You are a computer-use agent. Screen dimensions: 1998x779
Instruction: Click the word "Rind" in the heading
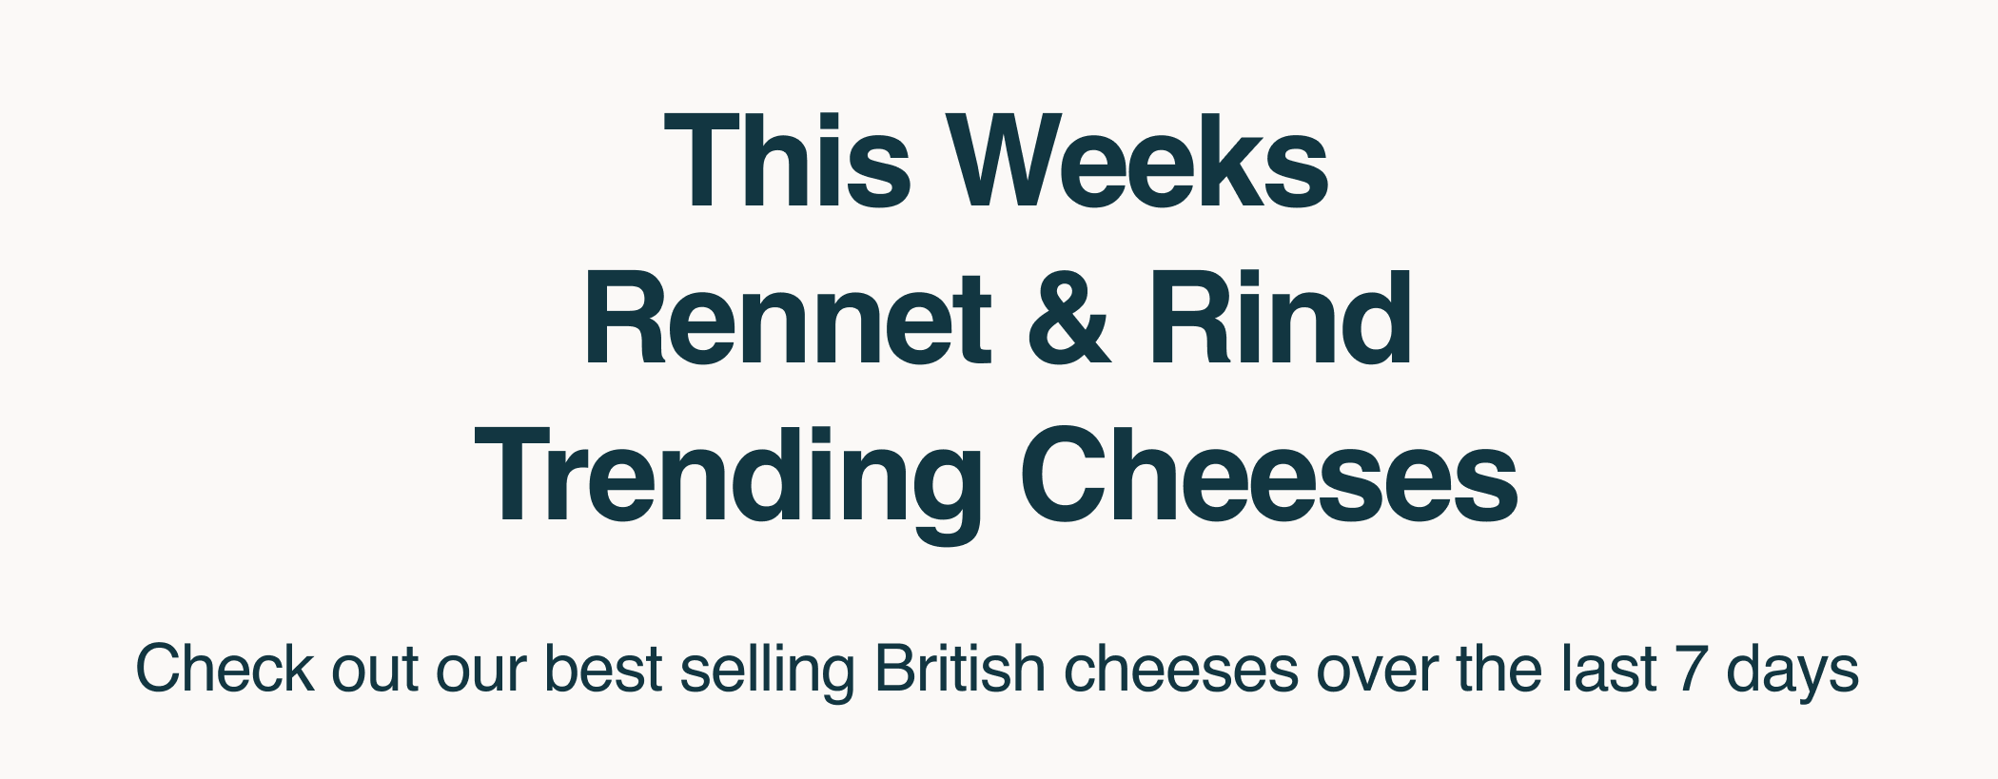coord(1280,318)
